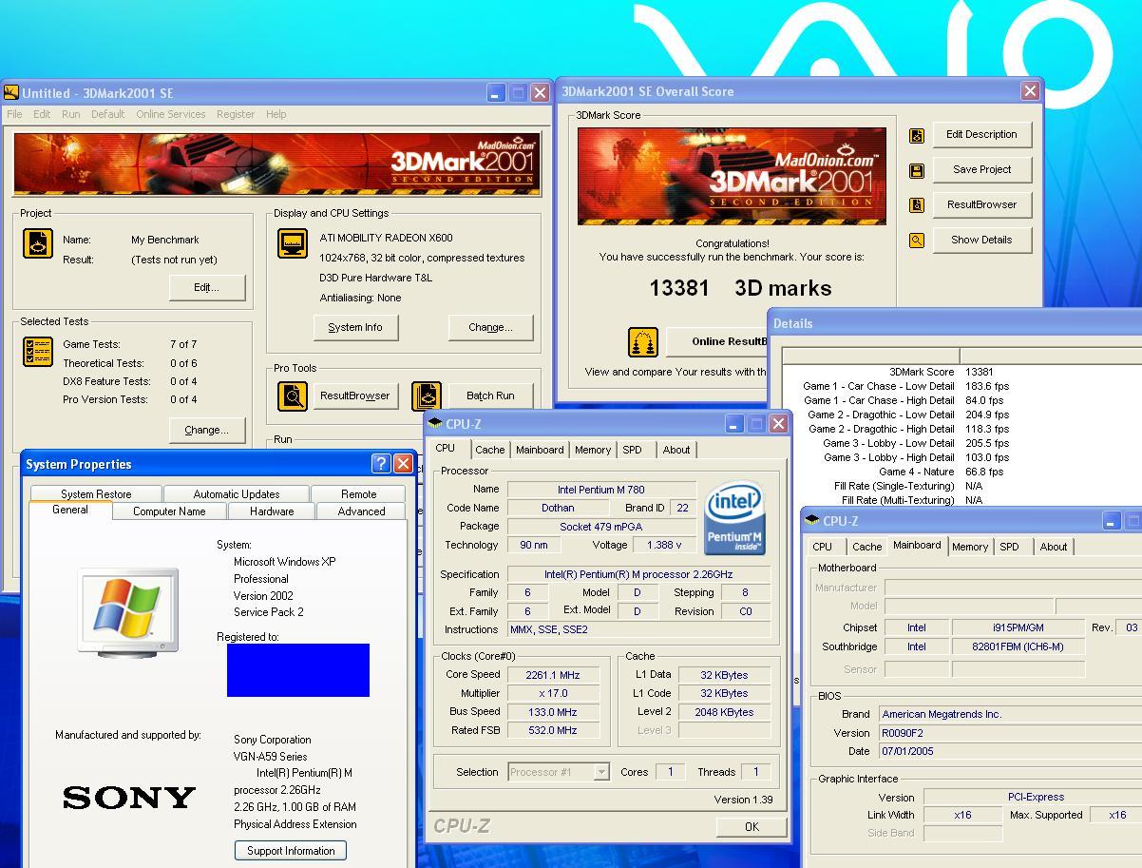Switch to the Memory tab in front CPU-Z
The height and width of the screenshot is (868, 1142).
(x=593, y=450)
